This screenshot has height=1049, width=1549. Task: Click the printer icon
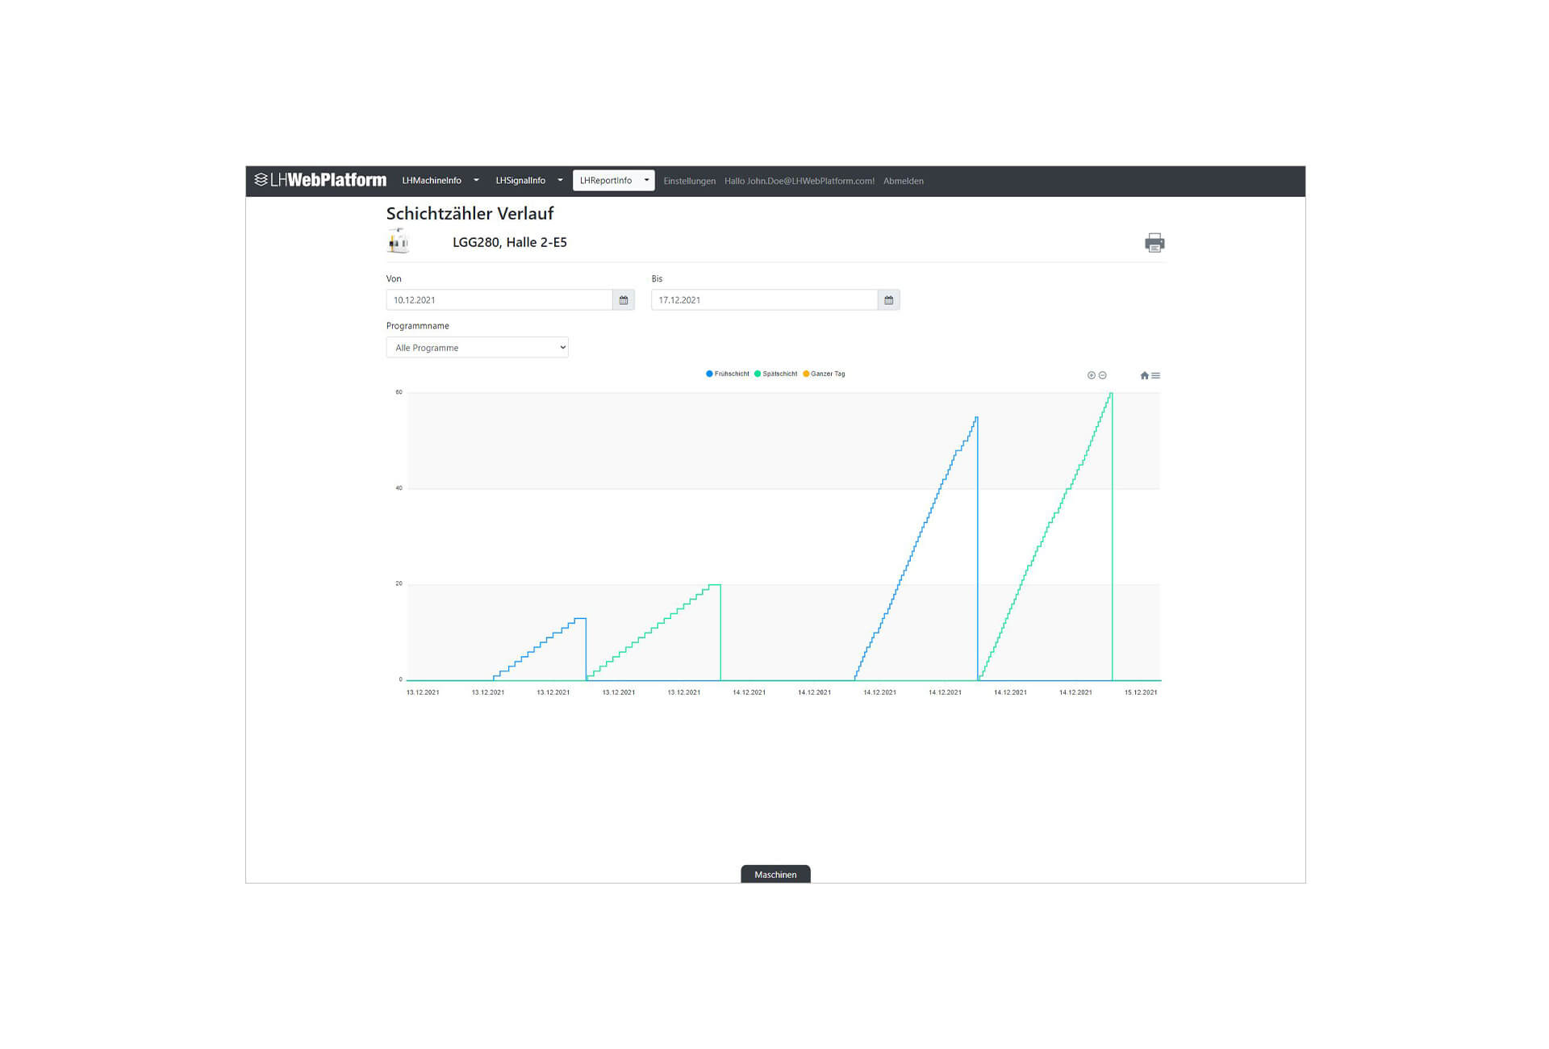point(1154,243)
